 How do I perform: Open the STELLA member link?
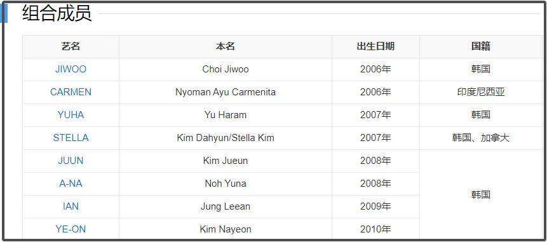71,138
